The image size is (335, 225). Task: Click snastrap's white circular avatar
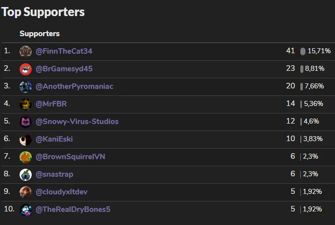pyautogui.click(x=26, y=175)
